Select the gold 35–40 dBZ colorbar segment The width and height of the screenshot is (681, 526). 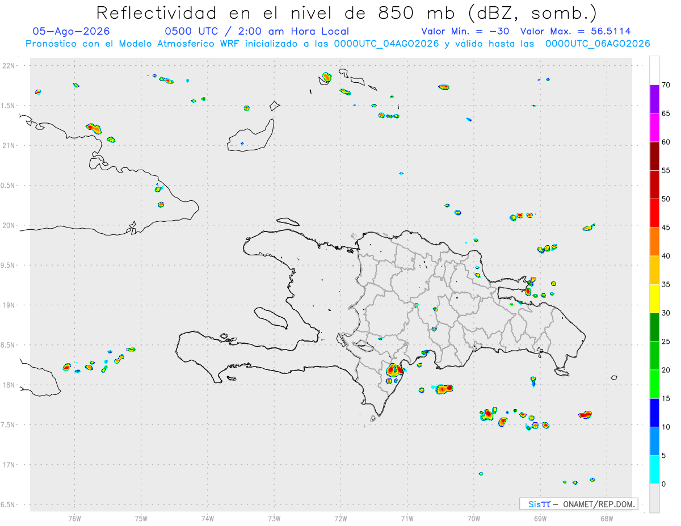654,270
